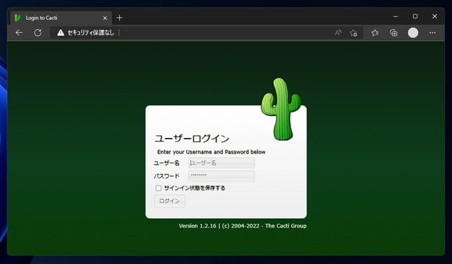Minimize the browser window
This screenshot has height=264, width=452.
(x=395, y=17)
